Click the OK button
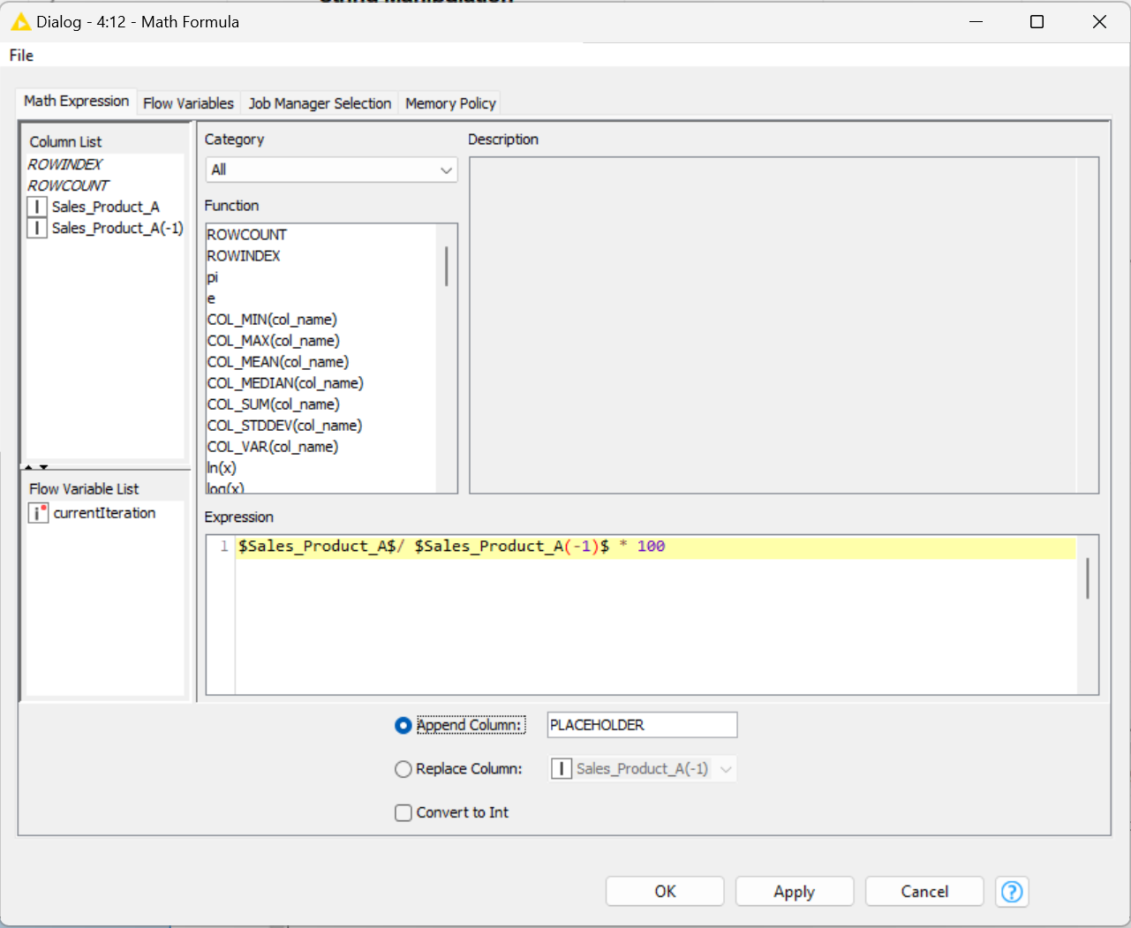 [665, 892]
